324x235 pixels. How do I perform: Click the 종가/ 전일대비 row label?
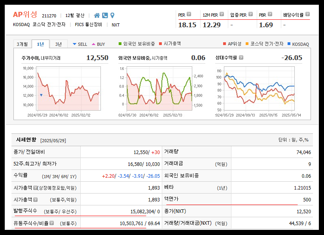pyautogui.click(x=29, y=152)
